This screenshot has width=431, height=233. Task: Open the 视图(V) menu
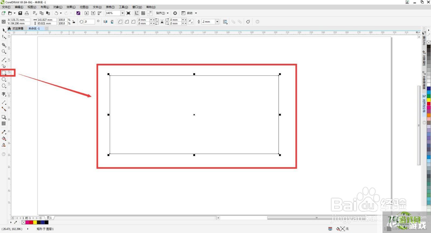coord(32,7)
